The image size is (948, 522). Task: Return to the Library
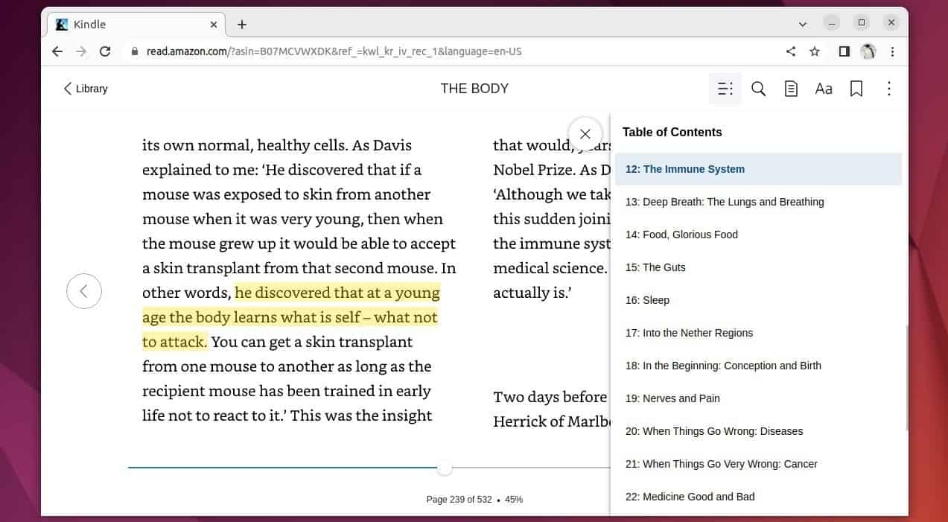pyautogui.click(x=85, y=89)
